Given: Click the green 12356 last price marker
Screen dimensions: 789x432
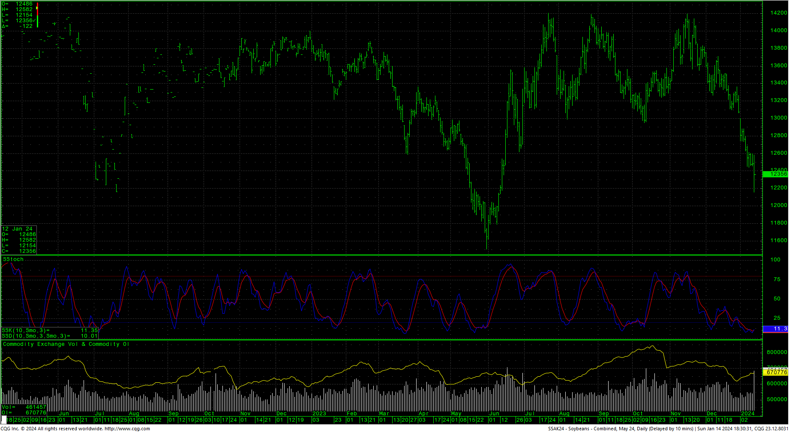Looking at the screenshot, I should [775, 174].
